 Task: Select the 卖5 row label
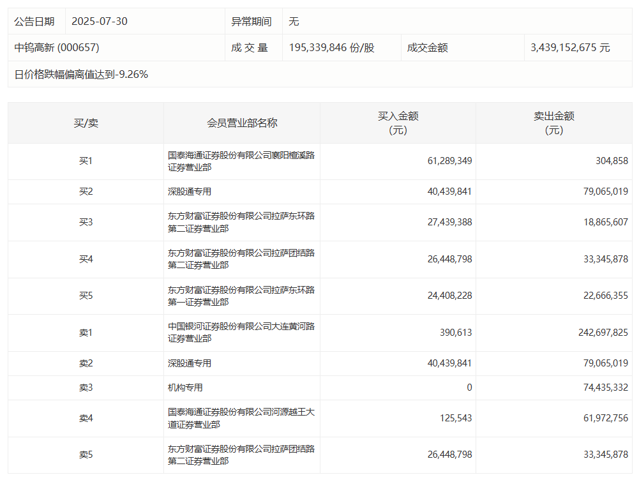86,455
